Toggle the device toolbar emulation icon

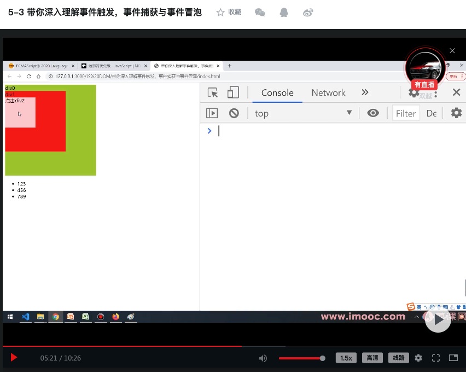233,92
